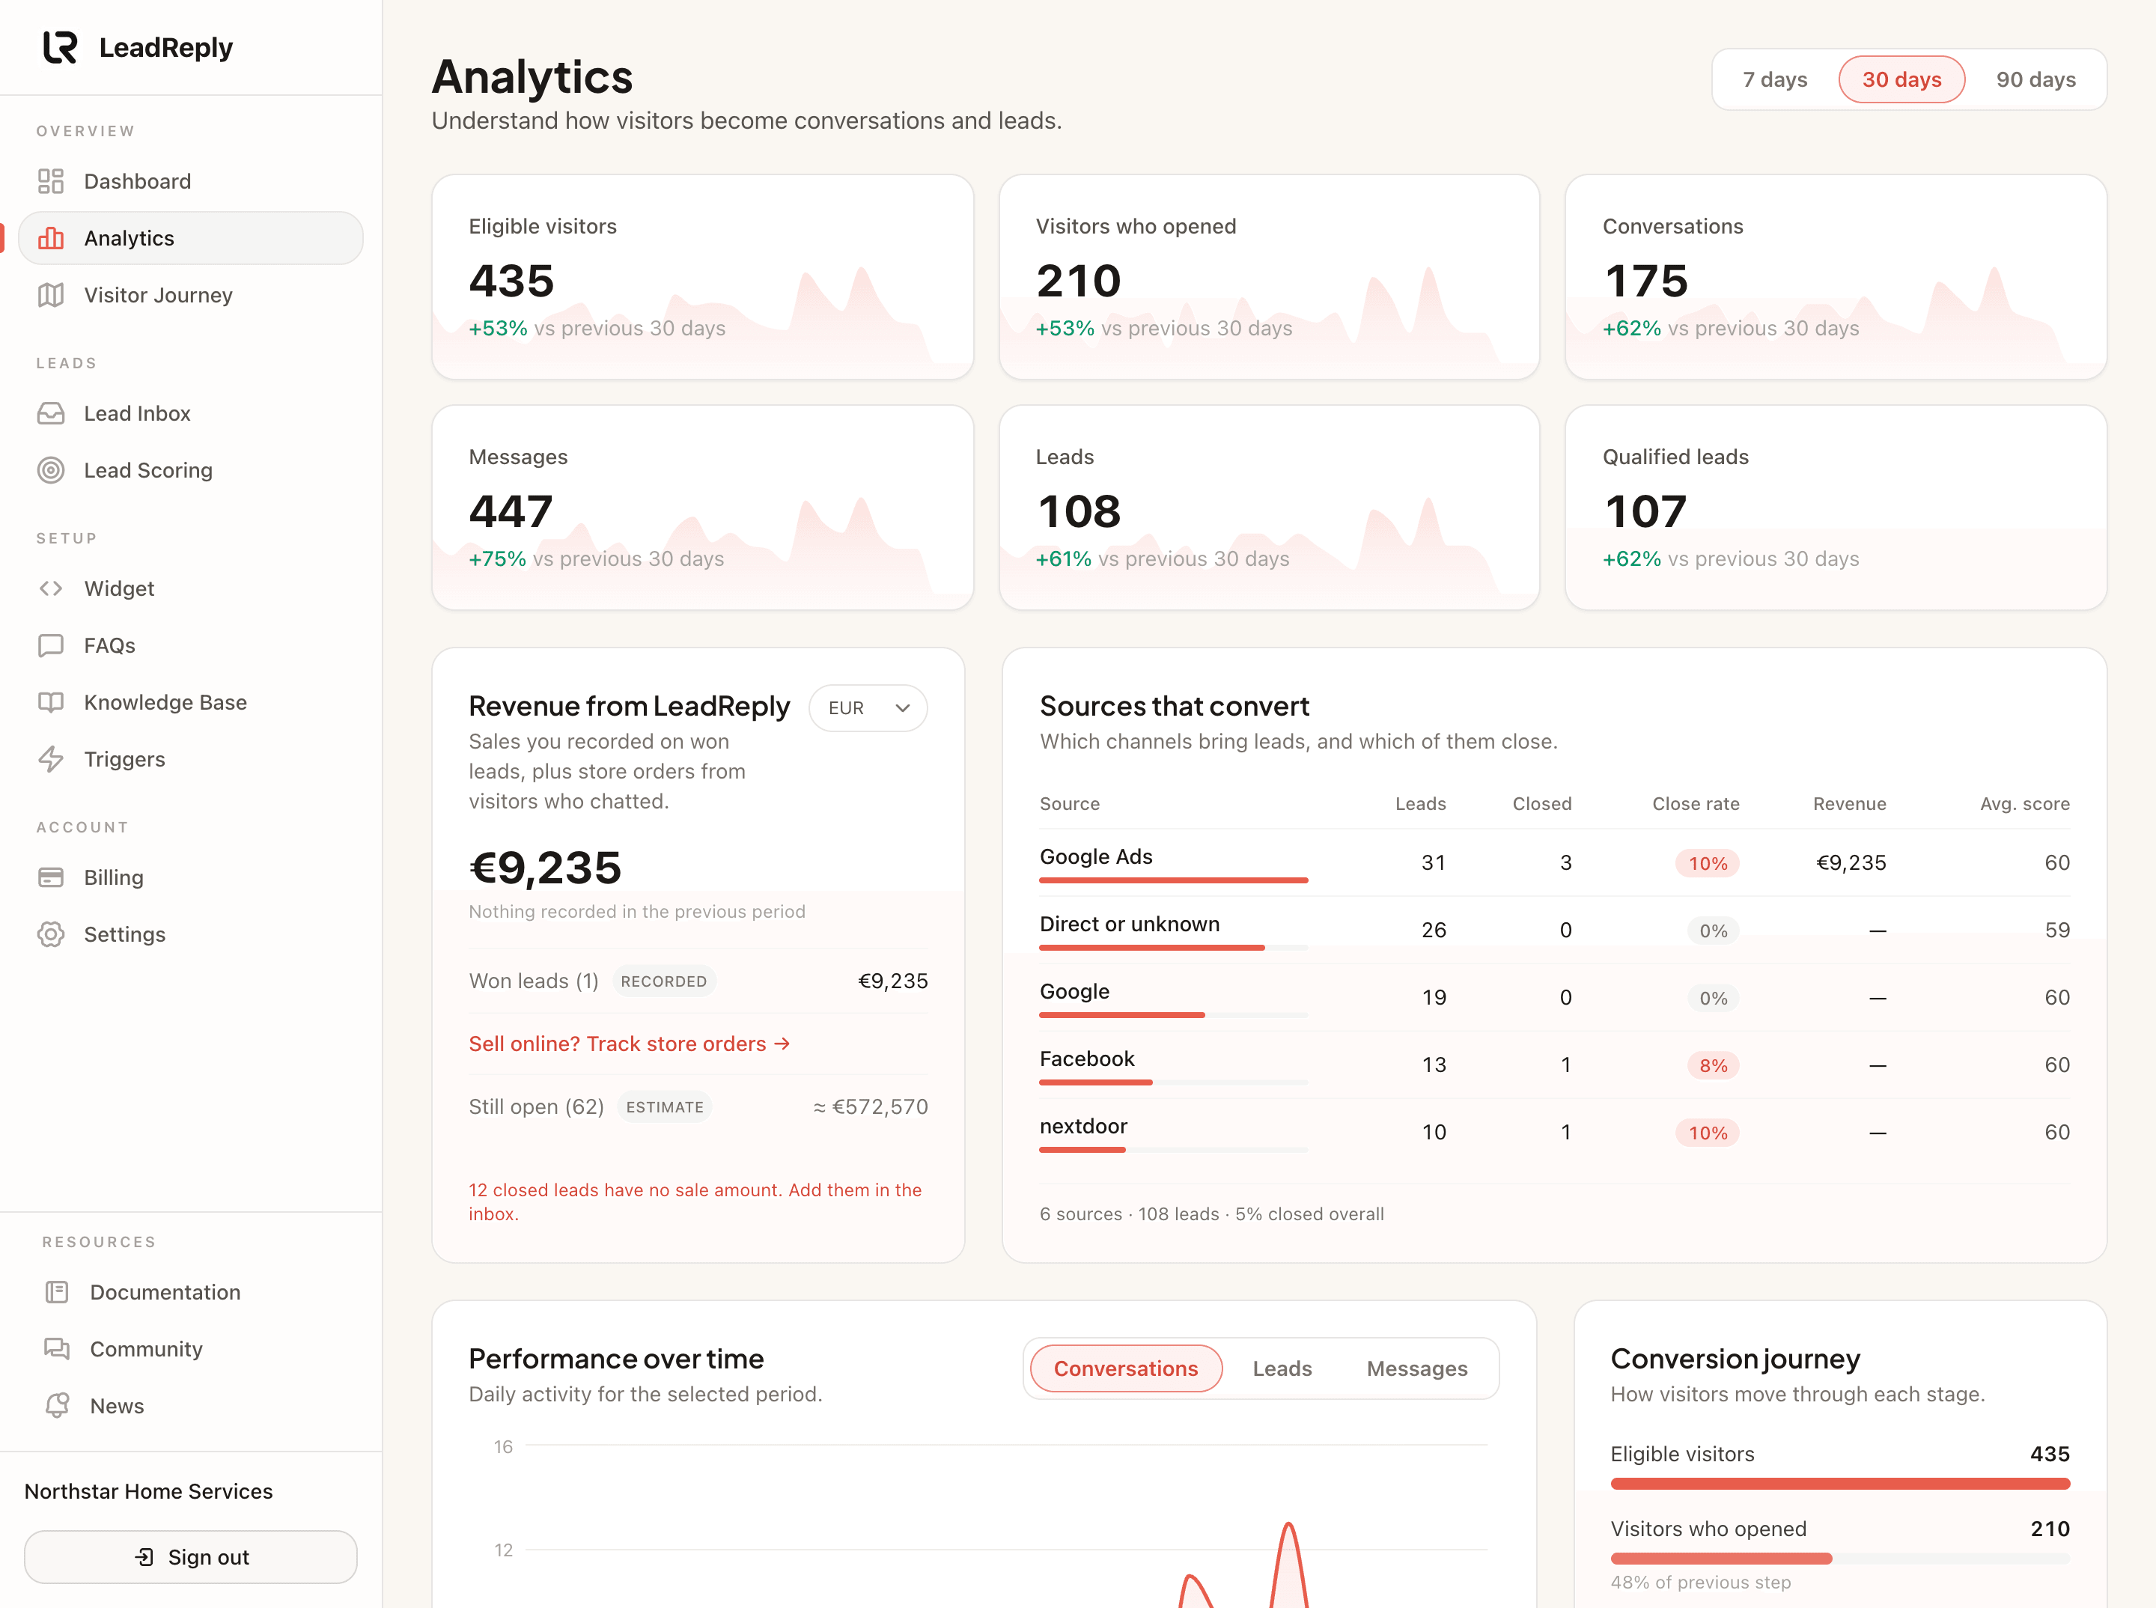Click the Avg. score column header
Viewport: 2156px width, 1608px height.
2024,804
